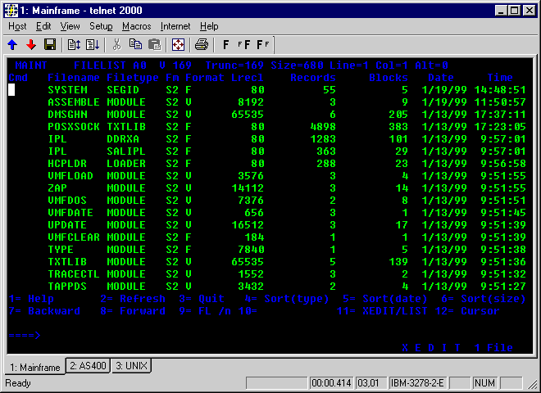This screenshot has width=541, height=393.
Task: Click the copy icon in toolbar
Action: 134,44
